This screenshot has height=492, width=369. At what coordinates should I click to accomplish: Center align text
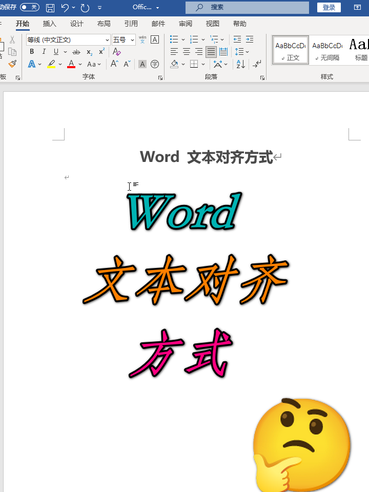coord(187,52)
